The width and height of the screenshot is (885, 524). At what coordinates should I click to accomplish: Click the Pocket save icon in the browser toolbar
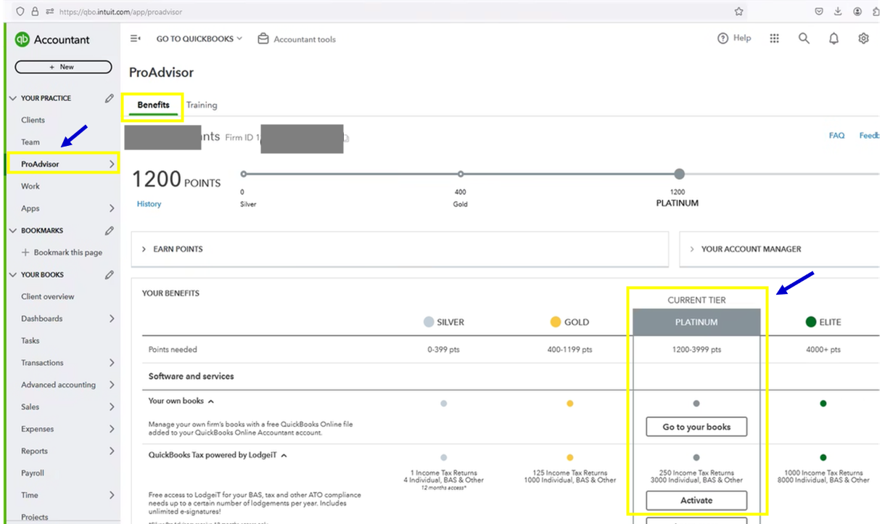pyautogui.click(x=818, y=12)
